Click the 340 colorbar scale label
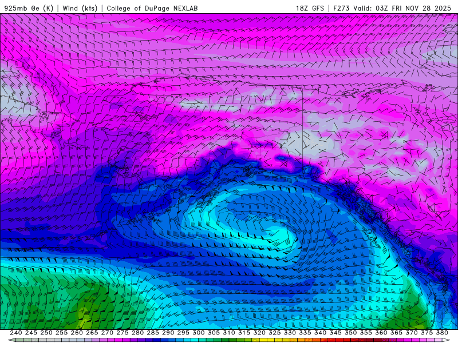This screenshot has height=343, width=458. point(320,333)
